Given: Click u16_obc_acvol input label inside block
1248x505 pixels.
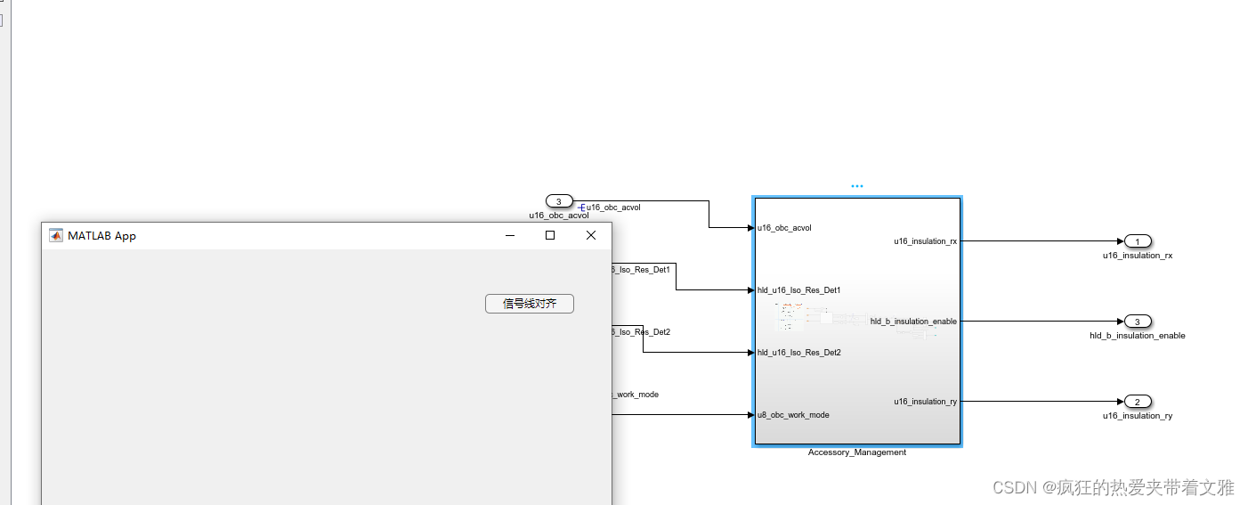Looking at the screenshot, I should [784, 228].
